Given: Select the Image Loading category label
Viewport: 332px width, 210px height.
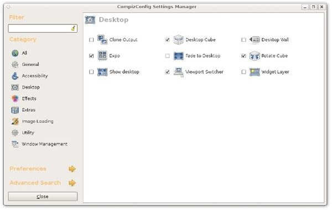Looking at the screenshot, I should pyautogui.click(x=38, y=121).
